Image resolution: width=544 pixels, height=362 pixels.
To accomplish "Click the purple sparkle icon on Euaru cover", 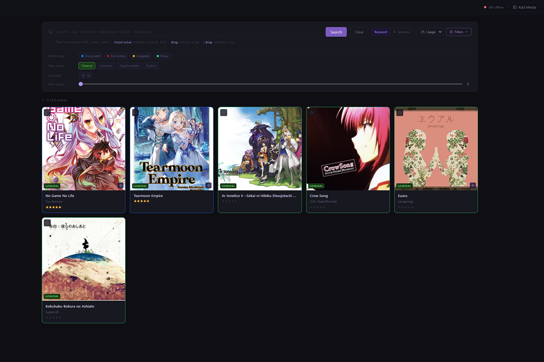I will [473, 185].
